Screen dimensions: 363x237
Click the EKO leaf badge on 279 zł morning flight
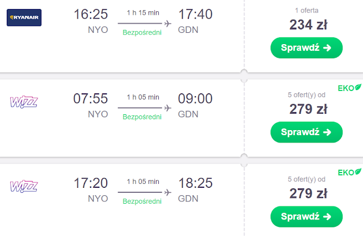coord(350,88)
